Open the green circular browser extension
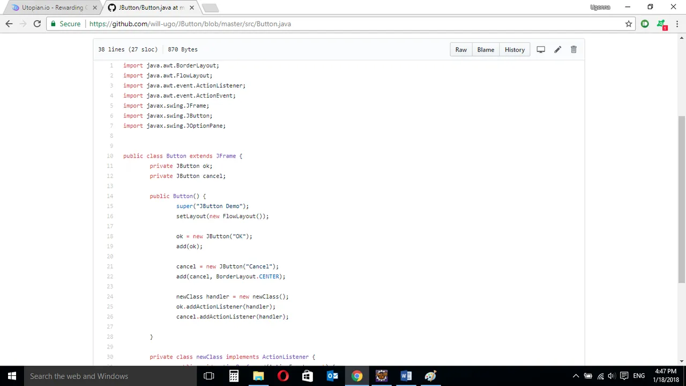This screenshot has width=686, height=386. click(645, 24)
